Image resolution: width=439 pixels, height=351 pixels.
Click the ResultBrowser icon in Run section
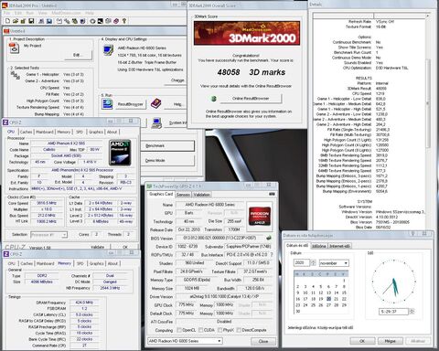pos(107,104)
